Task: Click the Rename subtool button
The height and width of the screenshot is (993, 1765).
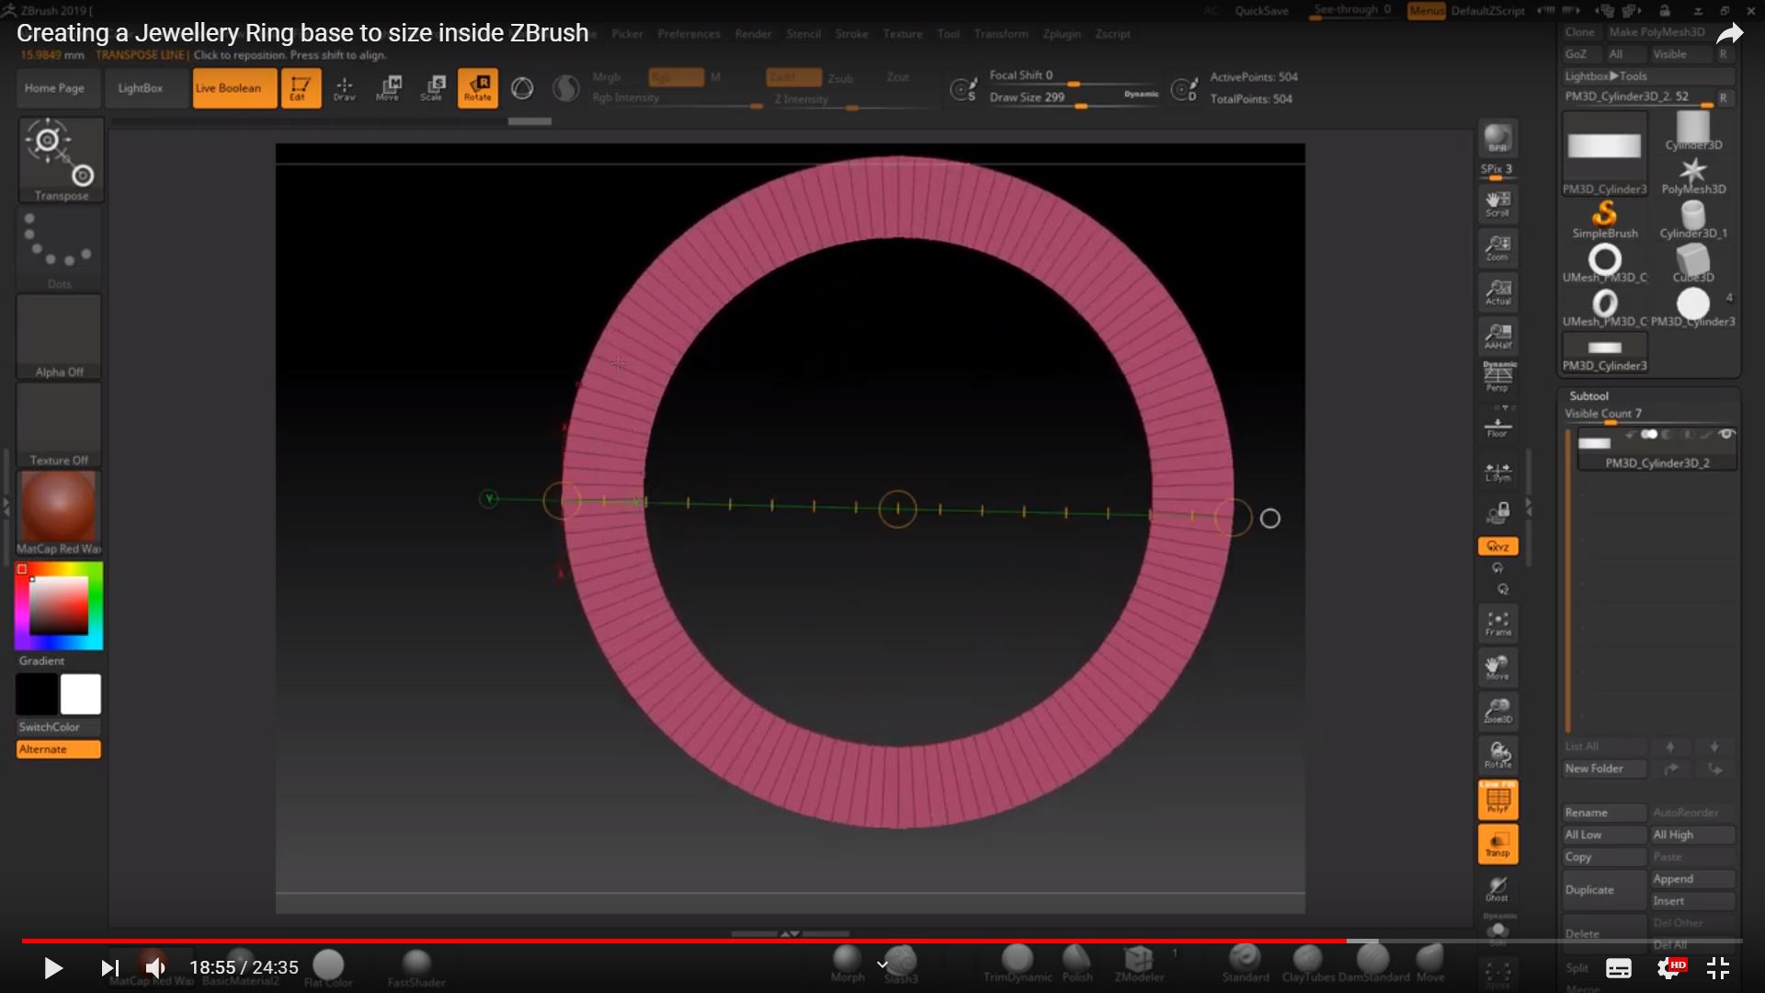Action: click(1604, 813)
